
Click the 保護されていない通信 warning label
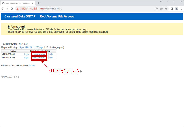(x=29, y=9)
